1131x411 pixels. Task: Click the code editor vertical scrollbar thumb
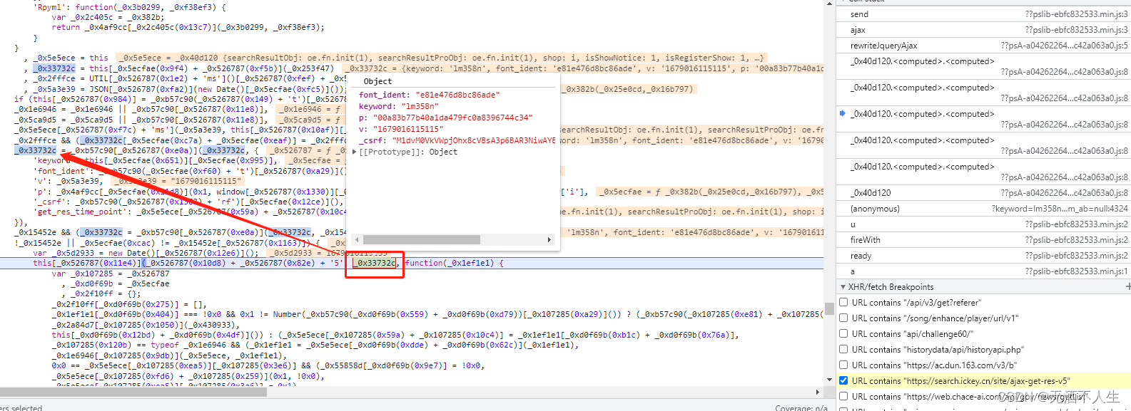[829, 308]
